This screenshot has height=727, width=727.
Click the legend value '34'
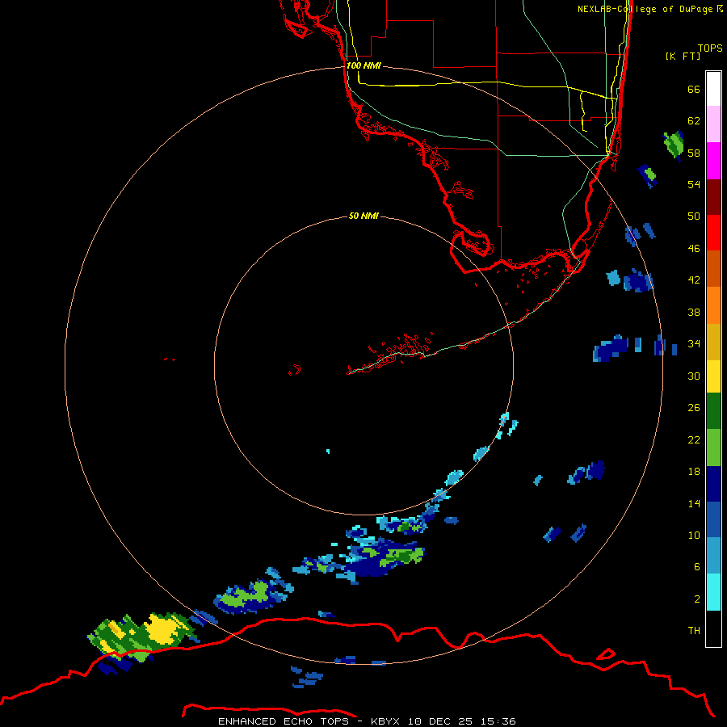point(694,344)
